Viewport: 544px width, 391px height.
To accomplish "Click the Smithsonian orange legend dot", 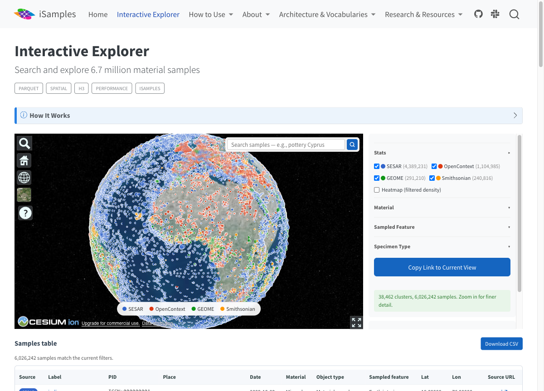I will click(222, 309).
